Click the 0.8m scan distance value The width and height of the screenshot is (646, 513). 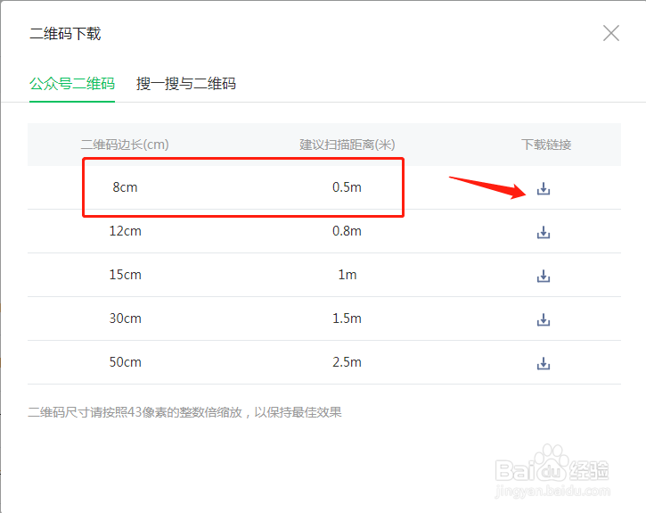(347, 231)
